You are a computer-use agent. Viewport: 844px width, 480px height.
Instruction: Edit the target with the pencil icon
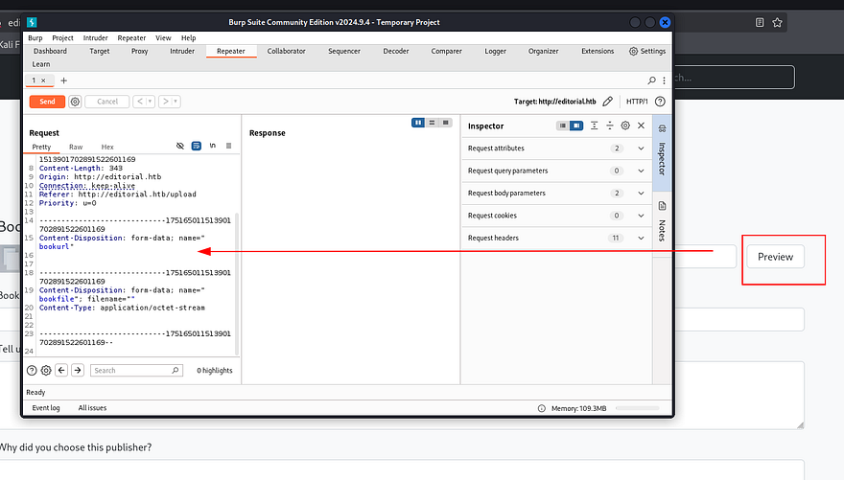608,101
